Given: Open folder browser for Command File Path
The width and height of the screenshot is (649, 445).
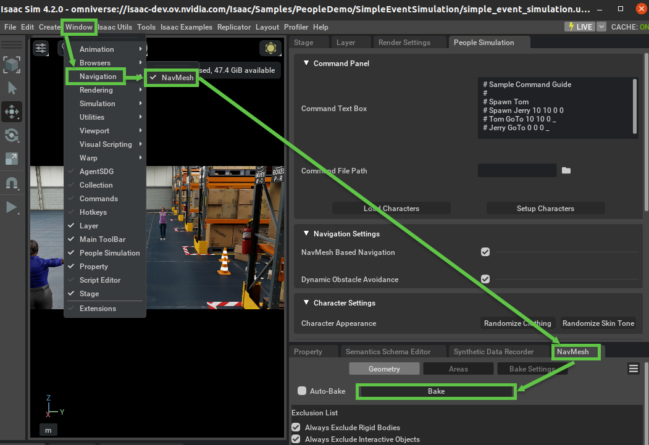Looking at the screenshot, I should click(566, 170).
